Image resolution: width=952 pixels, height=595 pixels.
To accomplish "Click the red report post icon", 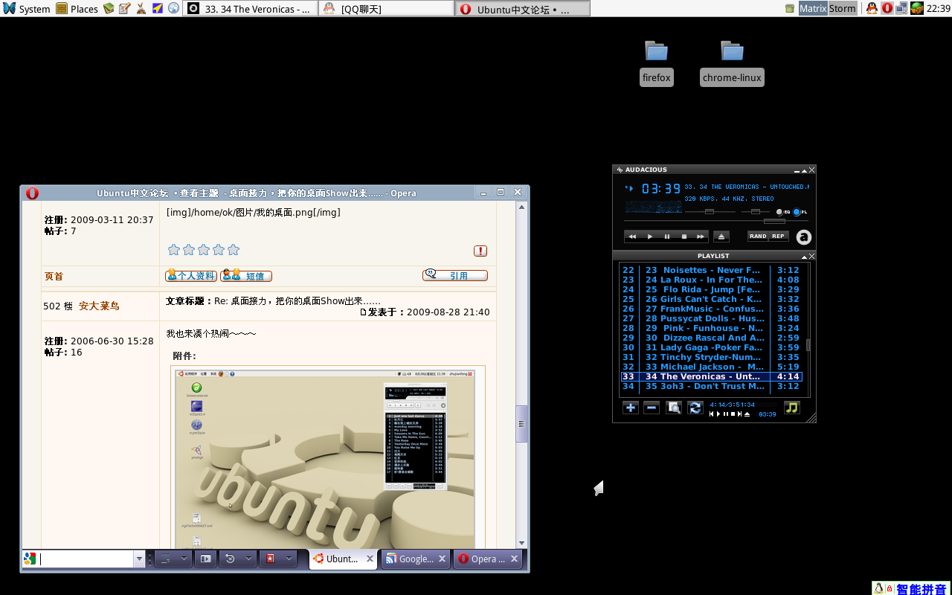I will pyautogui.click(x=480, y=251).
